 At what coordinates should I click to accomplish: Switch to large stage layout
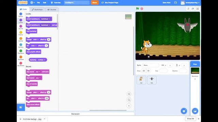[x=192, y=9]
